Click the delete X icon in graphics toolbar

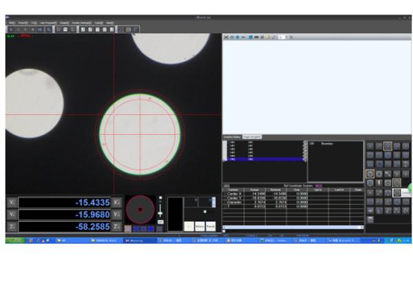click(x=290, y=37)
